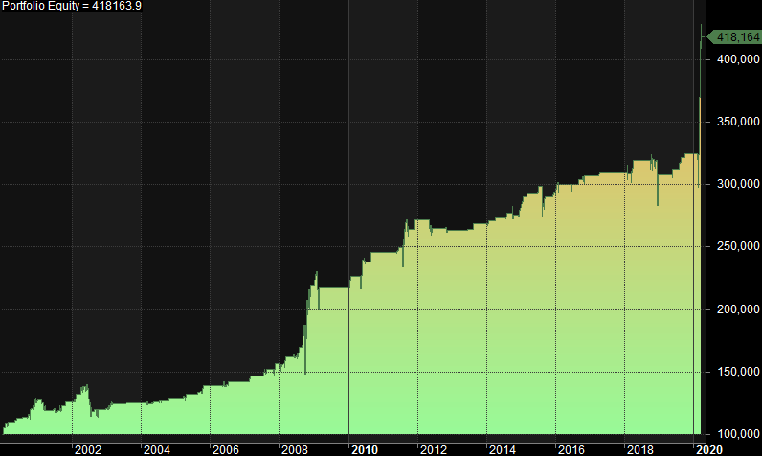The width and height of the screenshot is (762, 456).
Task: Click the 200,000 y-axis label
Action: [735, 309]
